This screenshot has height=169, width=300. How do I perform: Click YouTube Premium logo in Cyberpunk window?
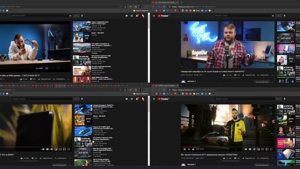tap(164, 99)
